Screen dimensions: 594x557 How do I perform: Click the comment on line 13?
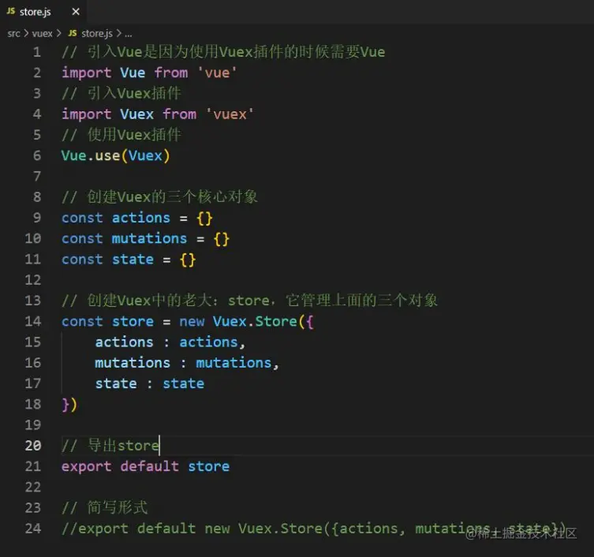[249, 301]
